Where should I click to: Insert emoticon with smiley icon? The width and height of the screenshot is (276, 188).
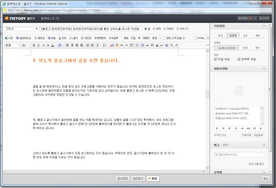pyautogui.click(x=117, y=45)
